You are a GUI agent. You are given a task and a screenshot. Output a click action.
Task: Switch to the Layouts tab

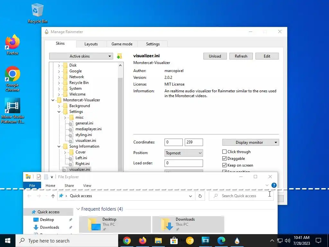91,44
